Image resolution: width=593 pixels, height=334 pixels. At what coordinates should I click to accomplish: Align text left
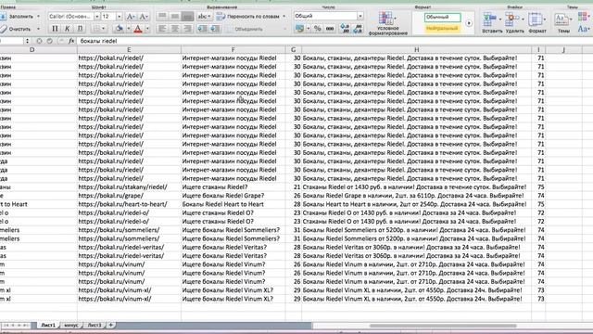(162, 29)
